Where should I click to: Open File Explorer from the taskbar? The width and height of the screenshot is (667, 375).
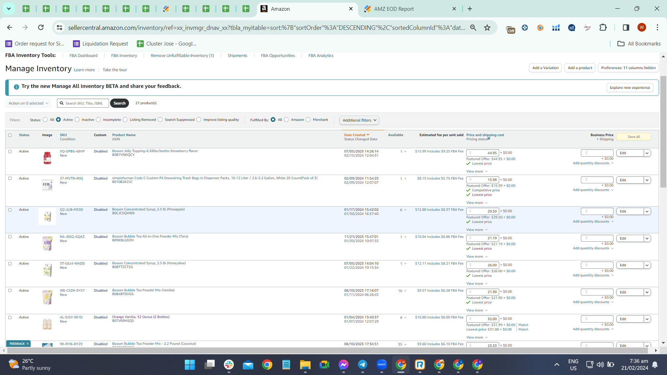(x=305, y=365)
